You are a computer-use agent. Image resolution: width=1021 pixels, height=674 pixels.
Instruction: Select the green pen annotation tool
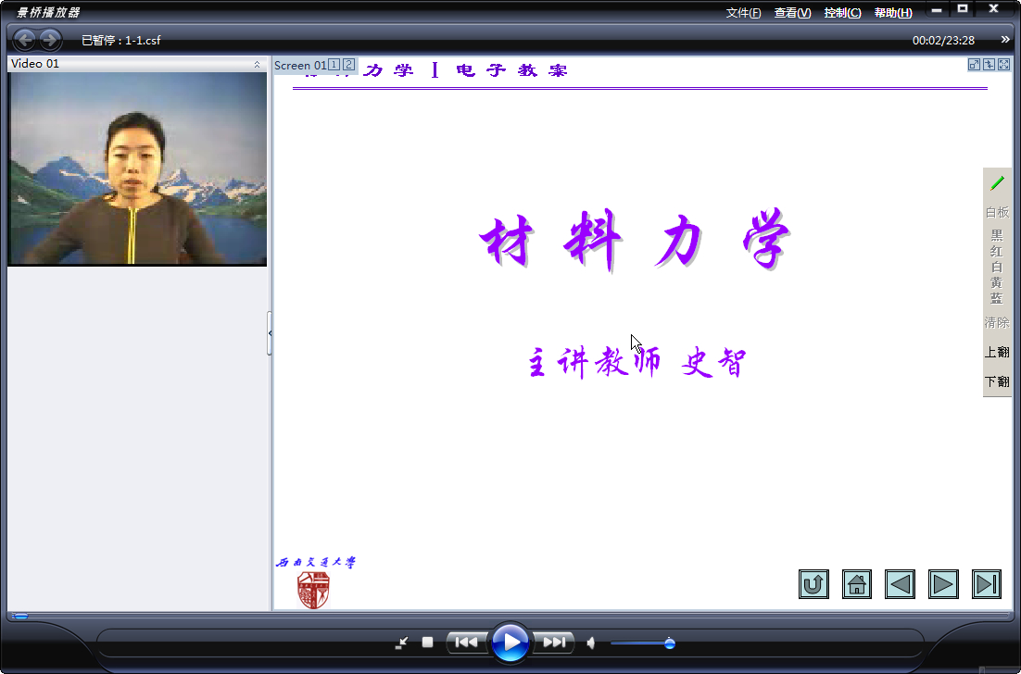[x=997, y=183]
